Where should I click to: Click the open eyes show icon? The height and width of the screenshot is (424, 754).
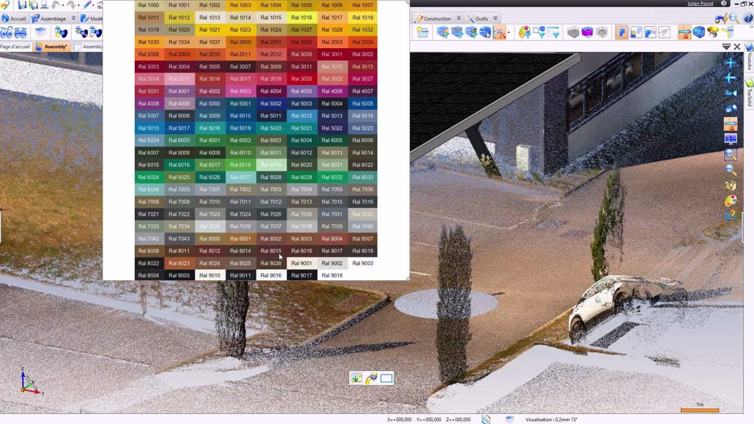(6, 32)
